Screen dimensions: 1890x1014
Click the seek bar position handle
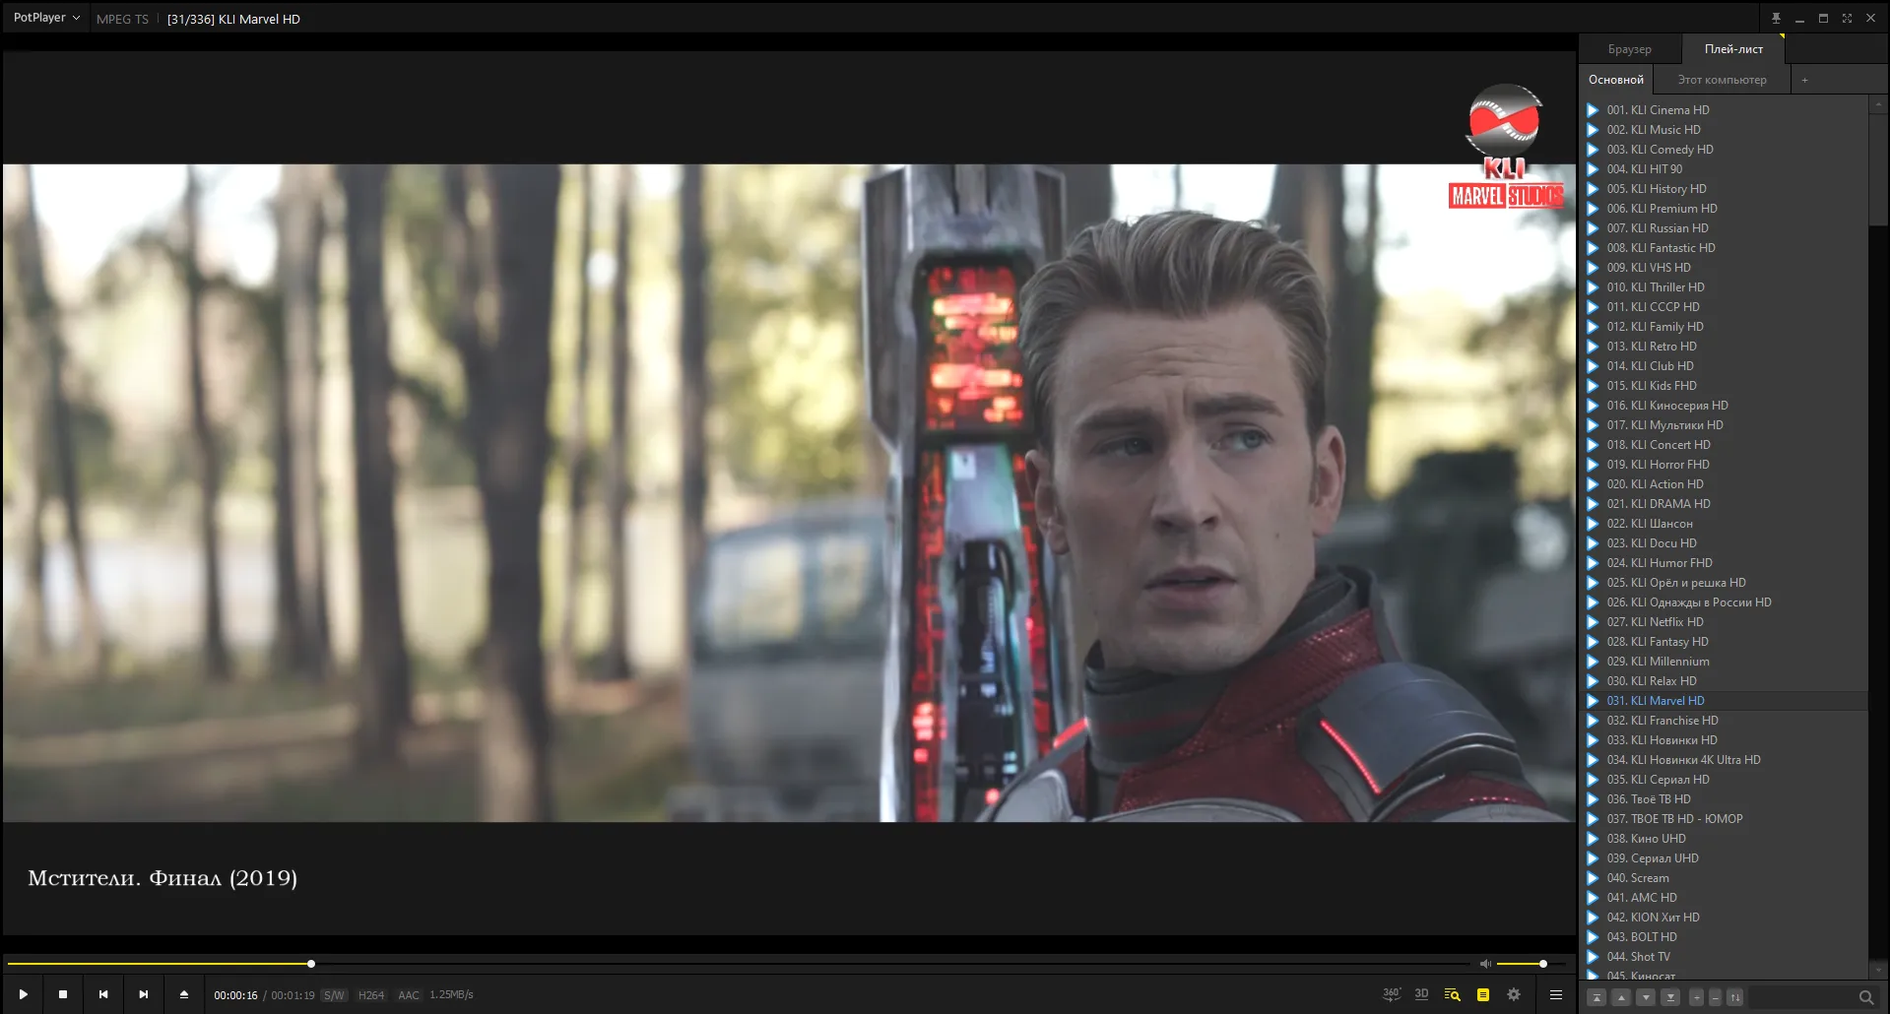311,964
